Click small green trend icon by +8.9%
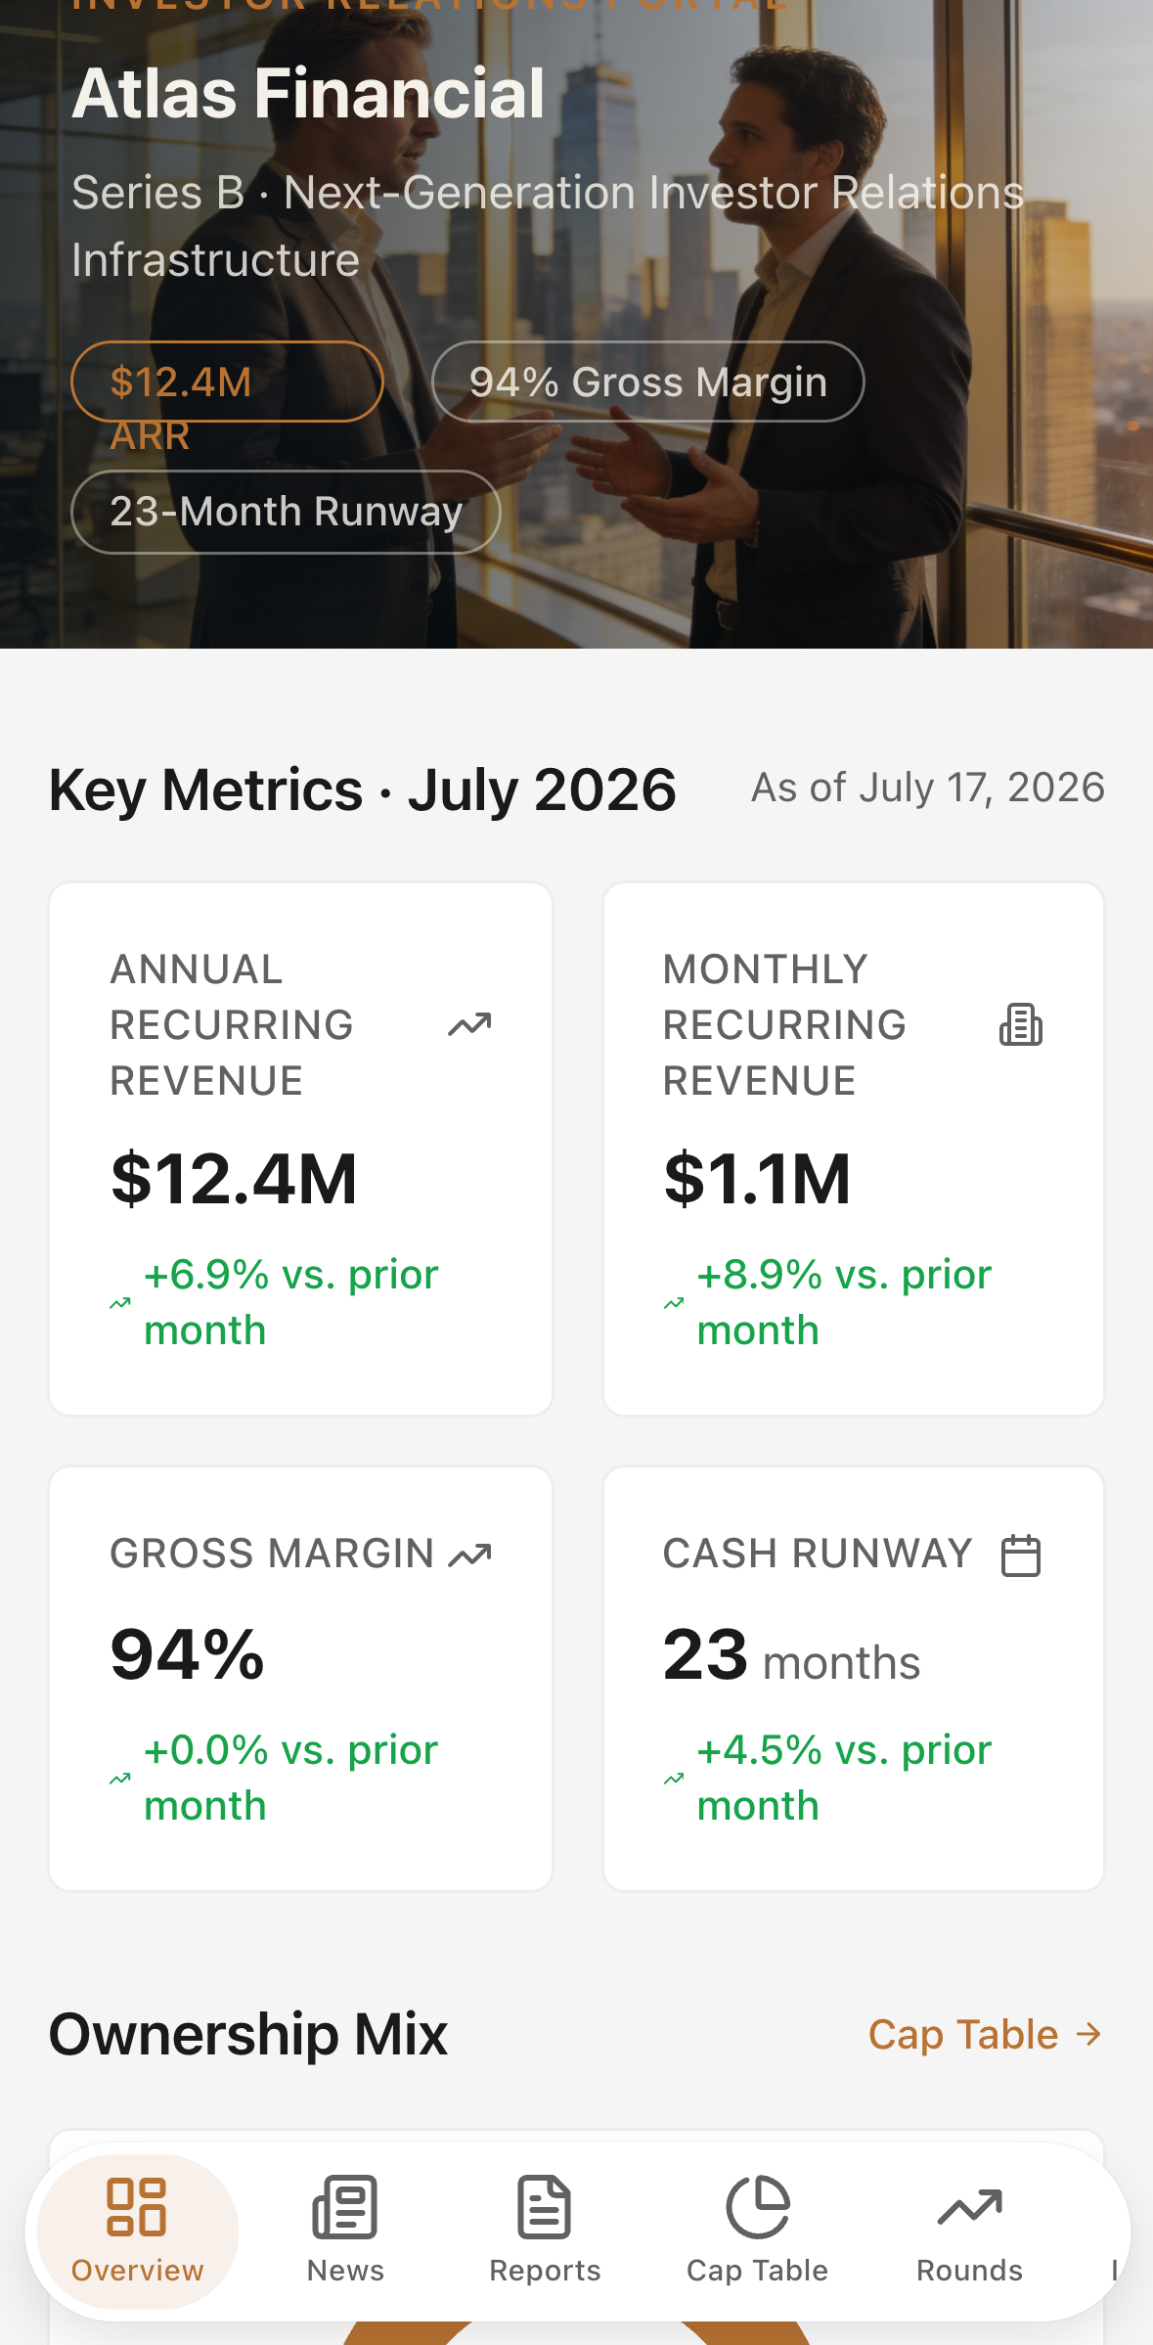Viewport: 1153px width, 2345px height. point(674,1303)
